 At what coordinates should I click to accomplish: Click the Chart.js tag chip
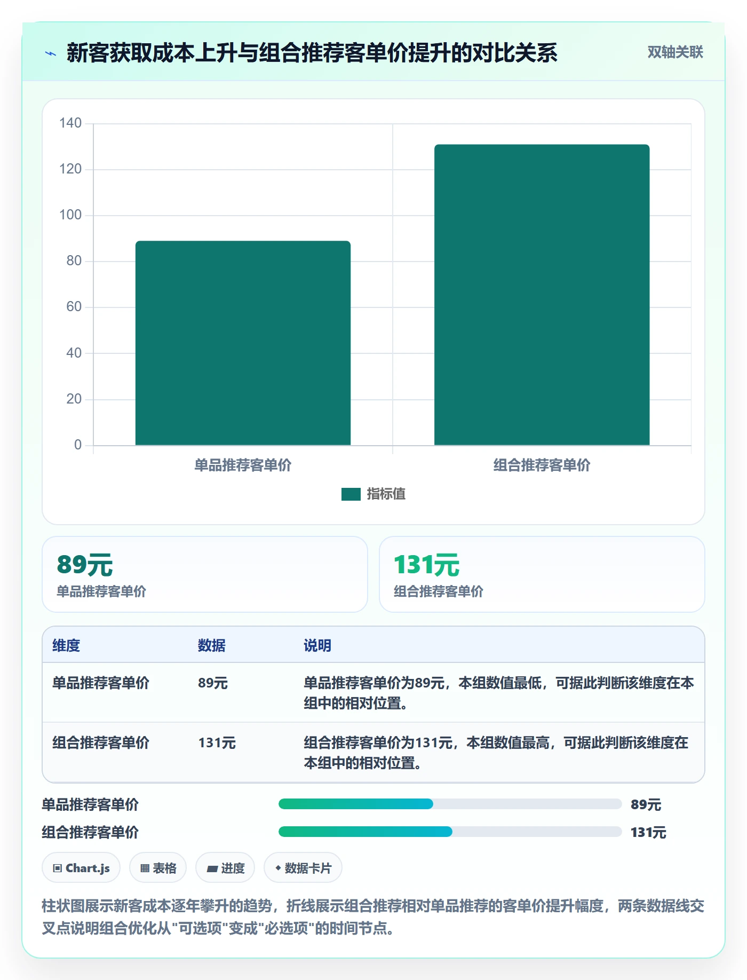[x=81, y=868]
